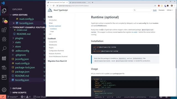The width and height of the screenshot is (177, 99).
Task: Open the Extensions view icon
Action: tap(4, 30)
